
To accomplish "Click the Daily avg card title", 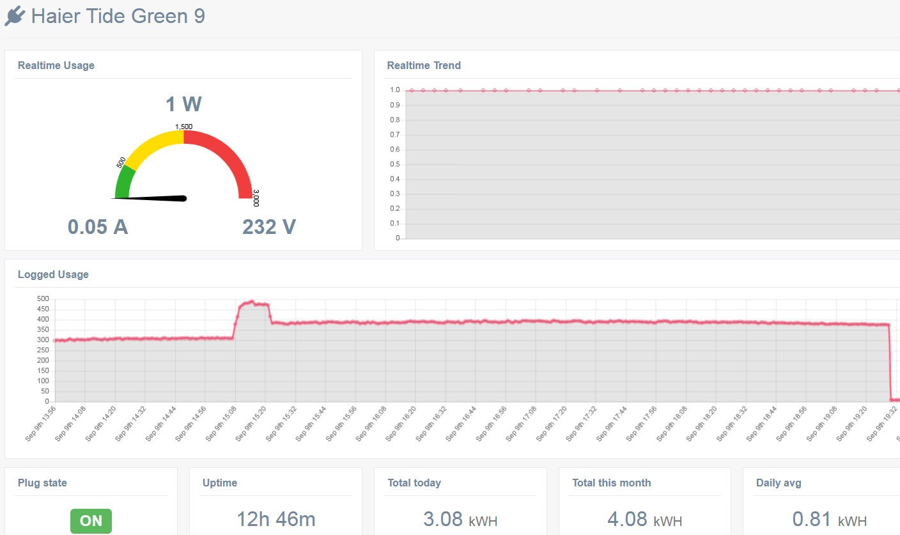I will pyautogui.click(x=779, y=483).
